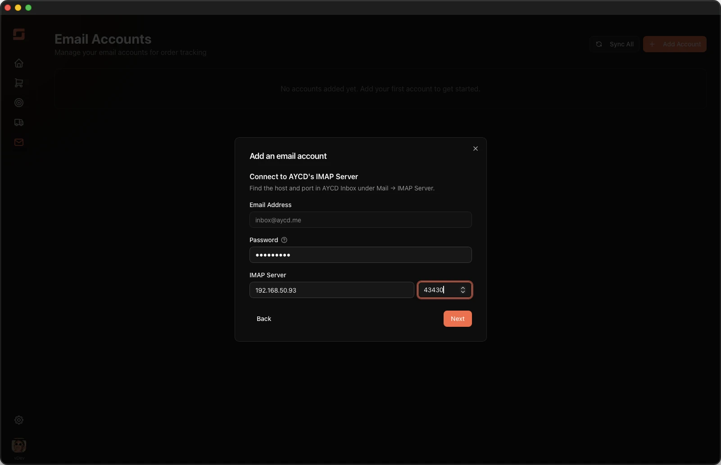Click the Next button

tap(458, 319)
